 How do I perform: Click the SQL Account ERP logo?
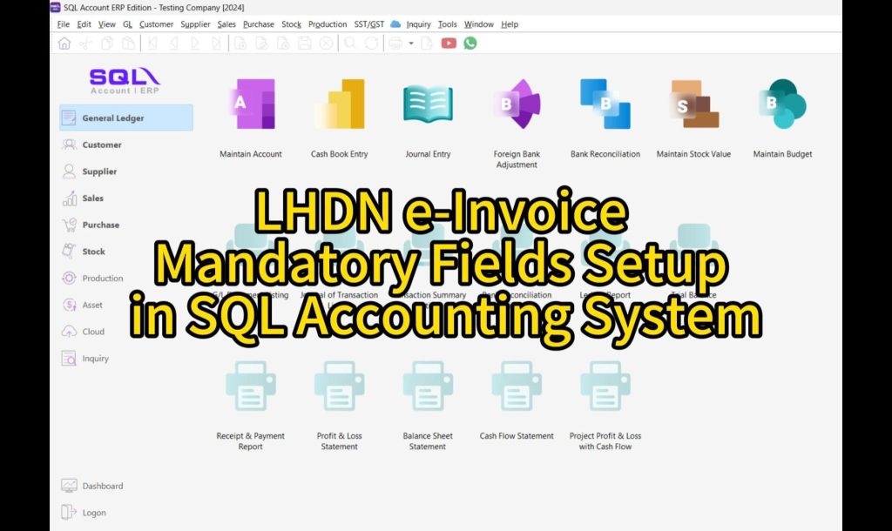(x=125, y=81)
